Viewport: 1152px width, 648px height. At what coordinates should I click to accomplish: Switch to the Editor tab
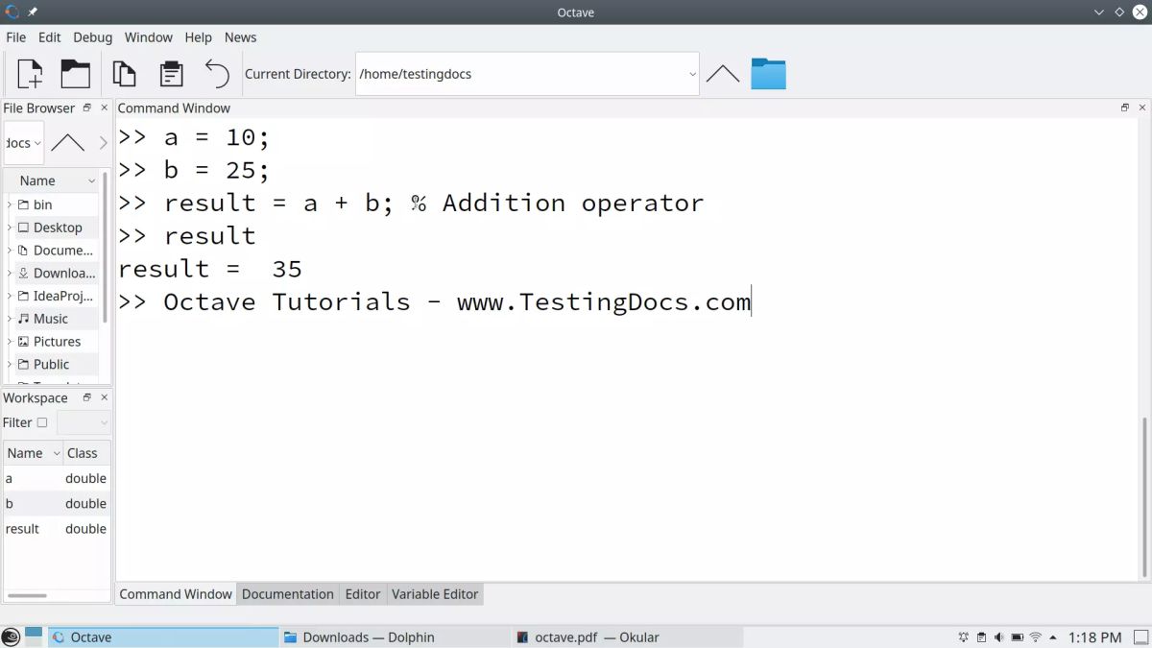coord(363,594)
